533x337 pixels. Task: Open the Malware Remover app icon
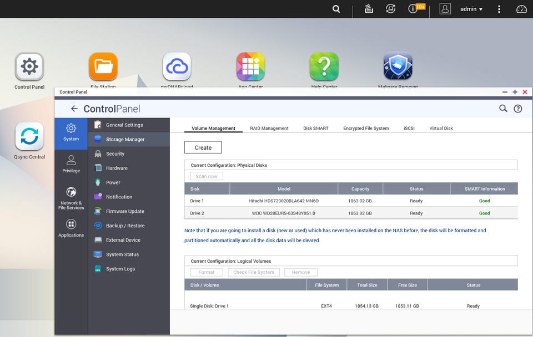398,67
